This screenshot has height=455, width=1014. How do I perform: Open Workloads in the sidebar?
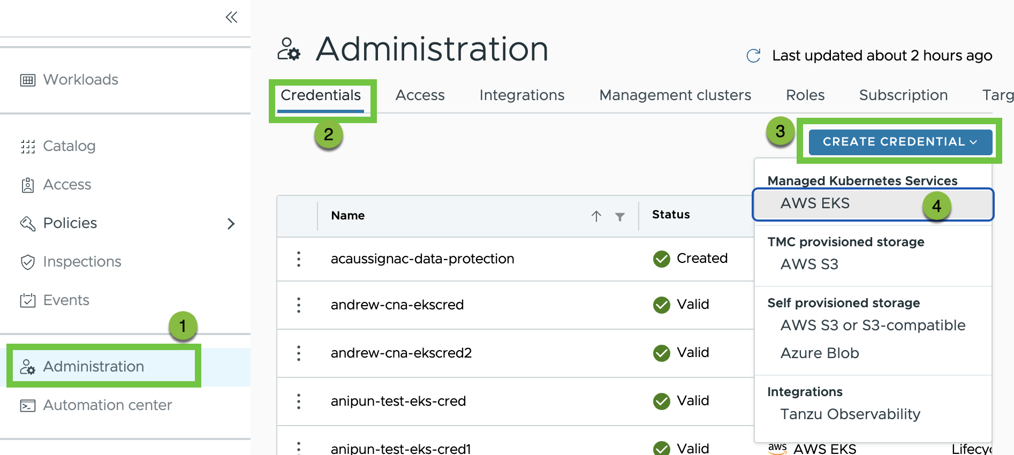(81, 80)
